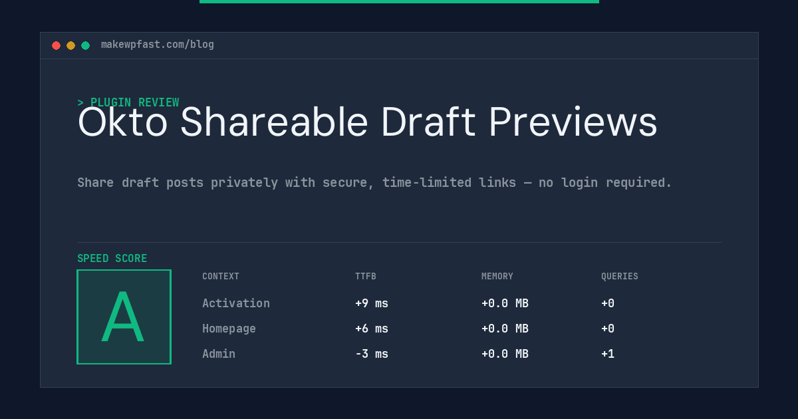The height and width of the screenshot is (419, 798).
Task: Click the 'Okto Shareable Draft Previews' title
Action: pyautogui.click(x=367, y=122)
